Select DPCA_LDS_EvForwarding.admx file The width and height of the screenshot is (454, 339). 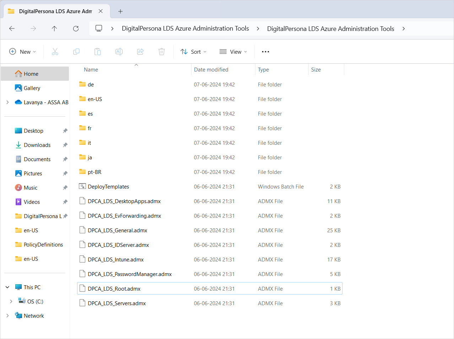click(210, 216)
